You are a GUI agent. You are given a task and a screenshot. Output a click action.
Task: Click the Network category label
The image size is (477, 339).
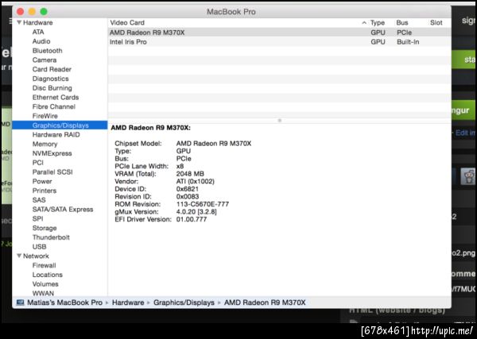pyautogui.click(x=36, y=256)
